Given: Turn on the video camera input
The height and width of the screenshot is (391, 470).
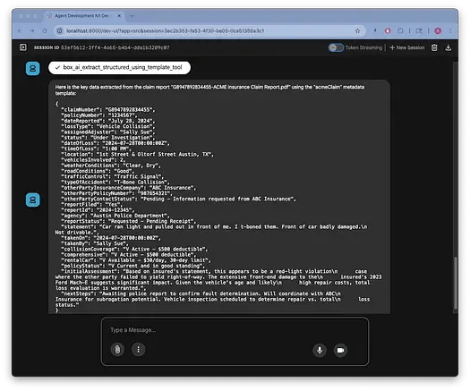Looking at the screenshot, I should (x=340, y=350).
